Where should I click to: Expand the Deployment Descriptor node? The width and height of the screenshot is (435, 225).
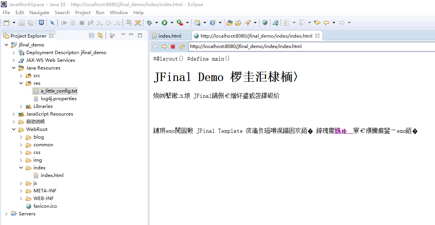click(13, 53)
